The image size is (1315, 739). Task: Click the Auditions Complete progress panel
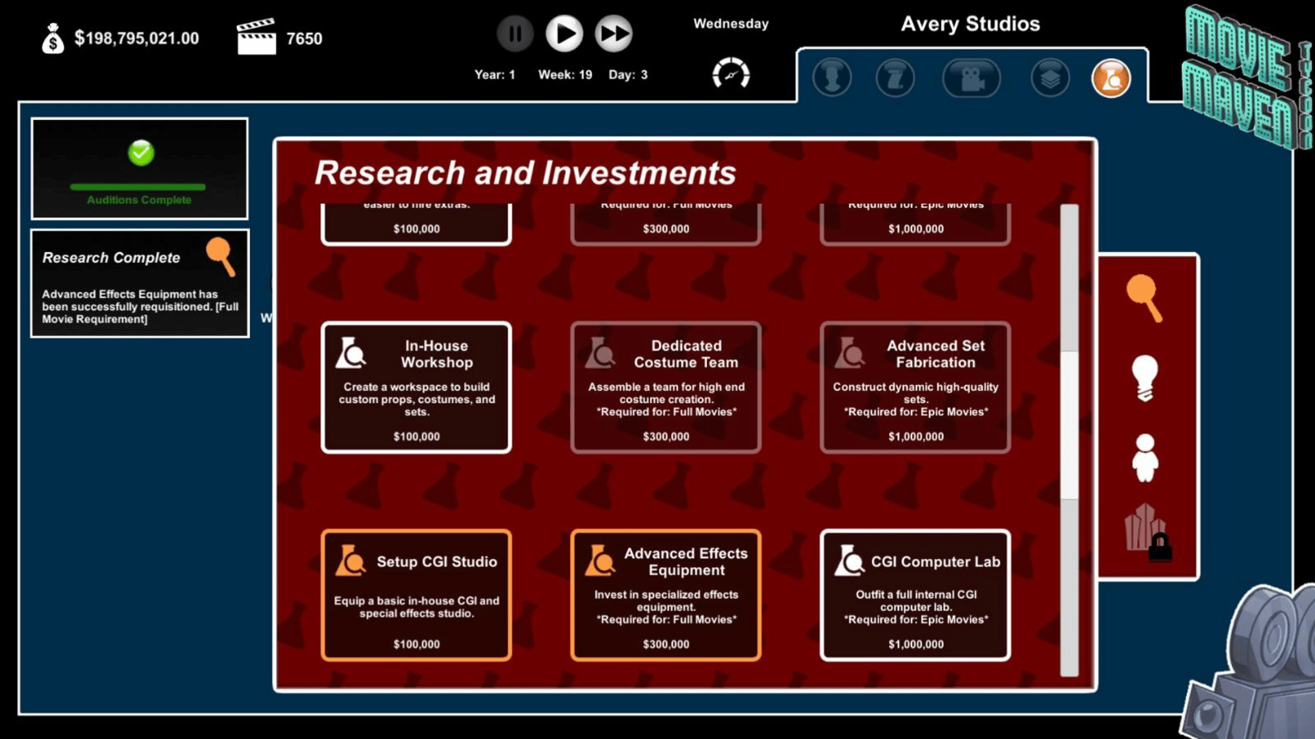140,169
